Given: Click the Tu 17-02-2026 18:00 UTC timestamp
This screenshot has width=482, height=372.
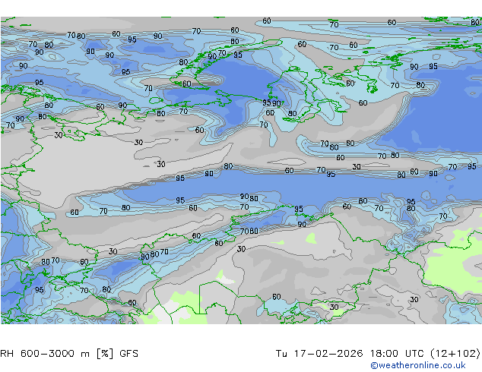Looking at the screenshot, I should click(x=350, y=354).
